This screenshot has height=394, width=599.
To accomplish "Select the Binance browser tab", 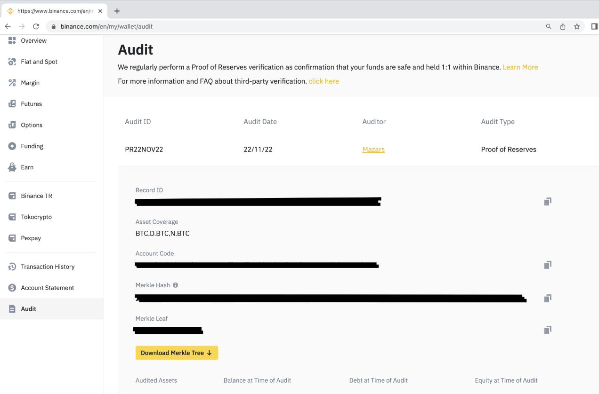I will coord(55,11).
